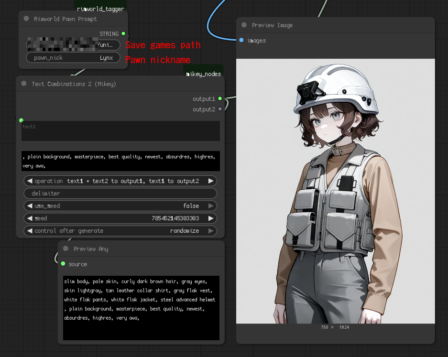Click the source input connector
Viewport: 448px width, 357px height.
pyautogui.click(x=63, y=264)
